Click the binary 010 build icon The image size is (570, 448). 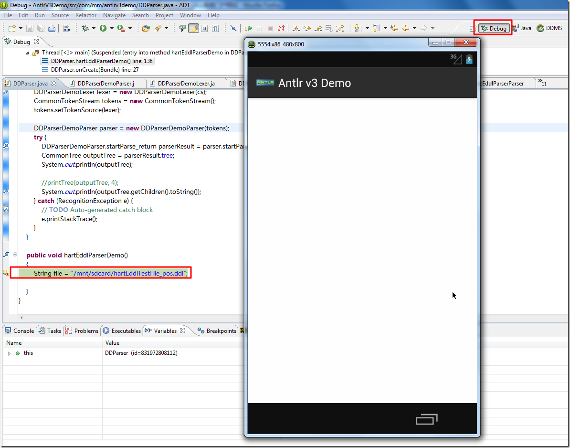(x=66, y=28)
